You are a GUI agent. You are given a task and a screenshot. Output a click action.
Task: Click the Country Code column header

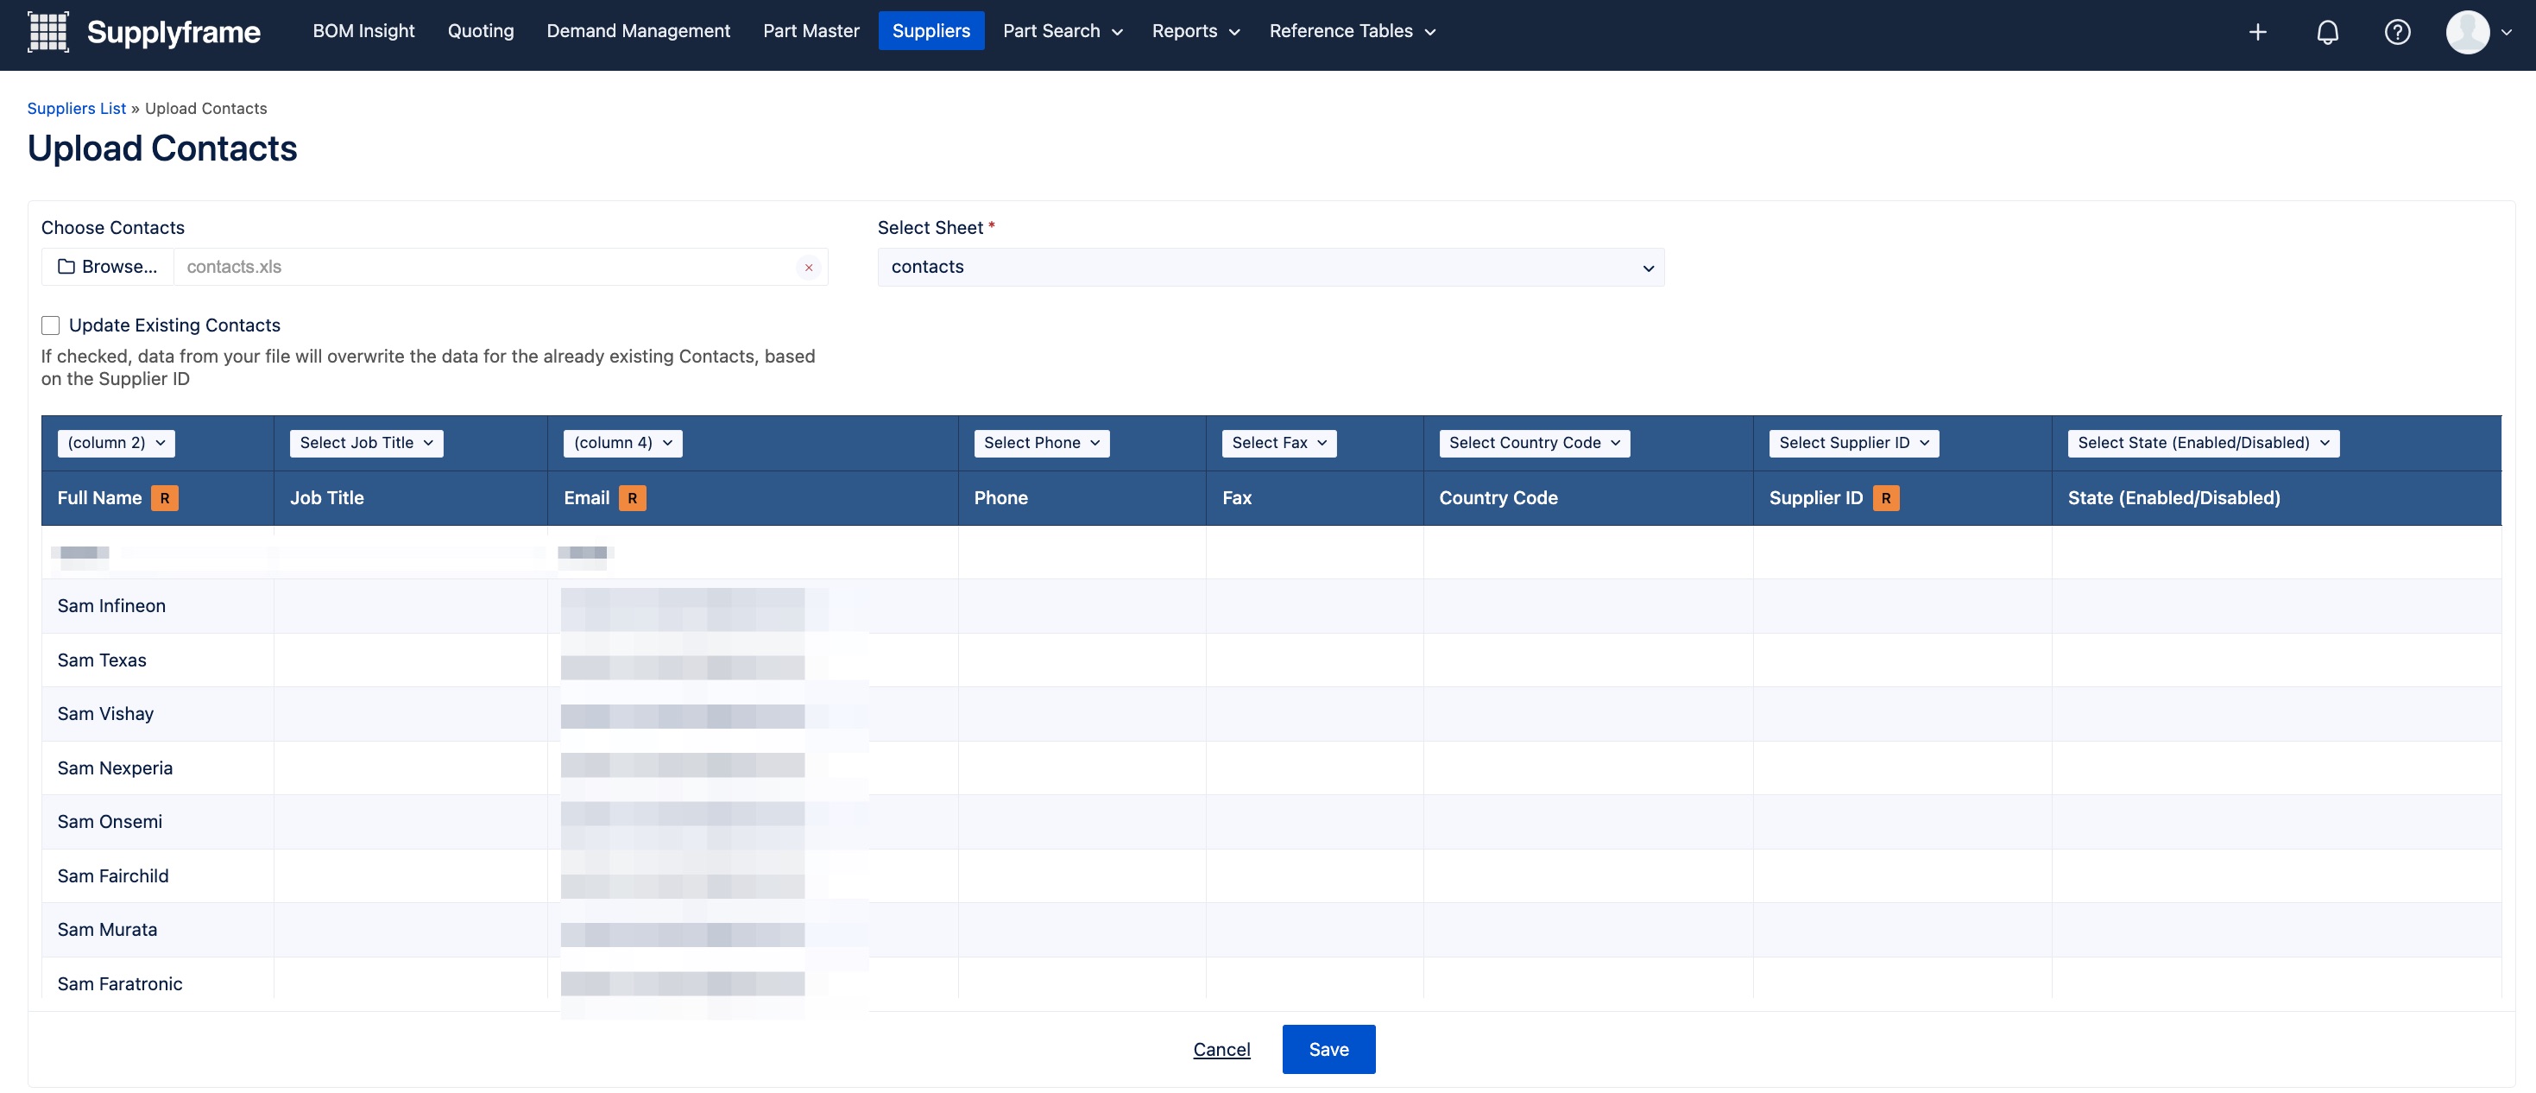click(1498, 498)
